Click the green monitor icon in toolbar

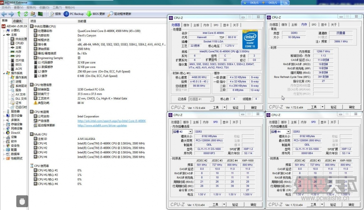tap(40, 14)
